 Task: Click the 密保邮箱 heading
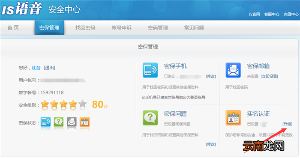(258, 66)
